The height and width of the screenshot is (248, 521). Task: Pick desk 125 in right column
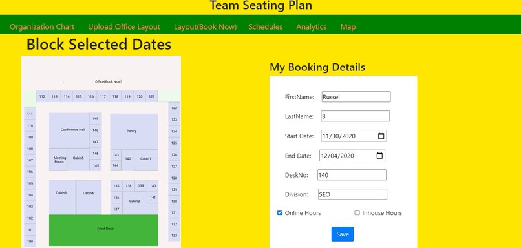point(174,143)
